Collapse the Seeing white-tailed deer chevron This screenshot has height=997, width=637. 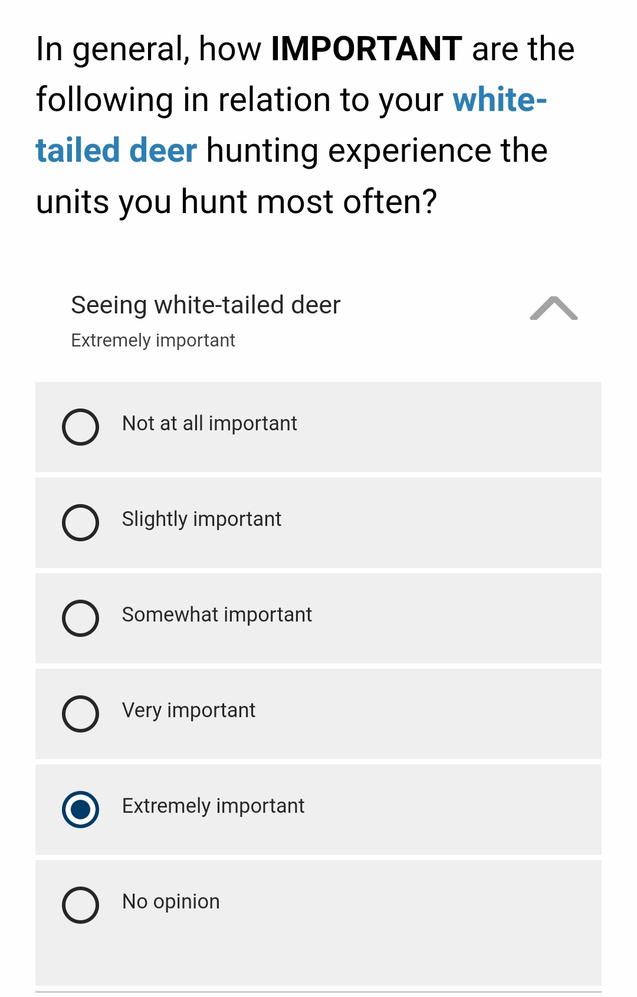pos(553,308)
